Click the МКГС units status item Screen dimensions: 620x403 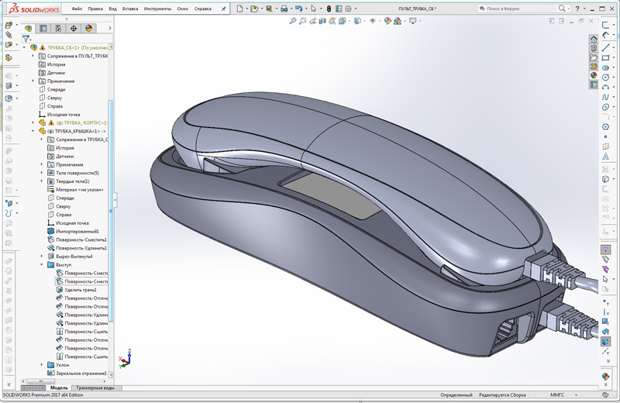click(557, 394)
